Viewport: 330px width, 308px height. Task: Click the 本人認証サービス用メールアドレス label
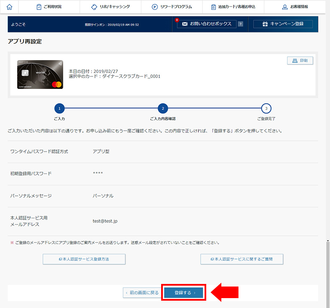[x=29, y=221]
